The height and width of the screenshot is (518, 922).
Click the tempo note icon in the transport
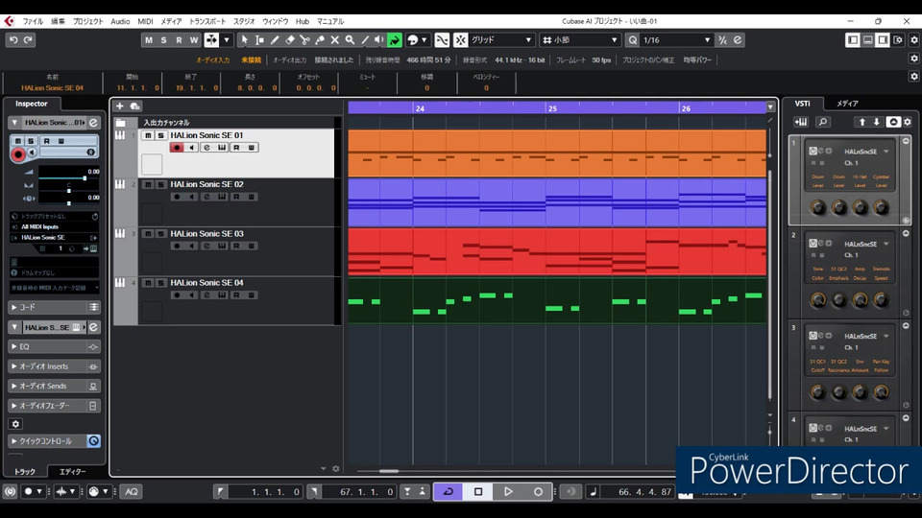coord(593,491)
